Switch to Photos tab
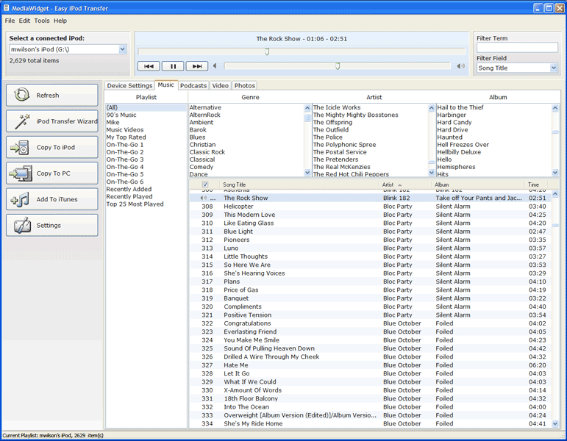The height and width of the screenshot is (441, 567). [245, 86]
